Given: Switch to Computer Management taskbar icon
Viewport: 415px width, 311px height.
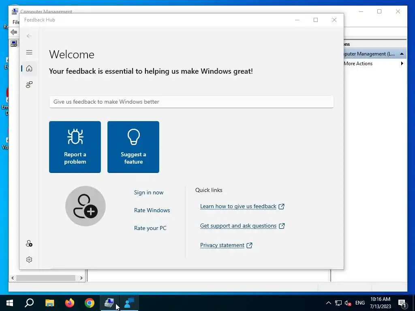Looking at the screenshot, I should tap(109, 303).
